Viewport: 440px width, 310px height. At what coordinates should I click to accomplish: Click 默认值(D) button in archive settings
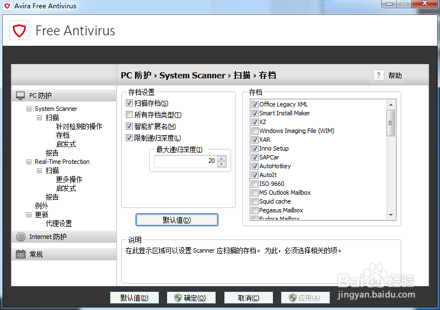[177, 220]
